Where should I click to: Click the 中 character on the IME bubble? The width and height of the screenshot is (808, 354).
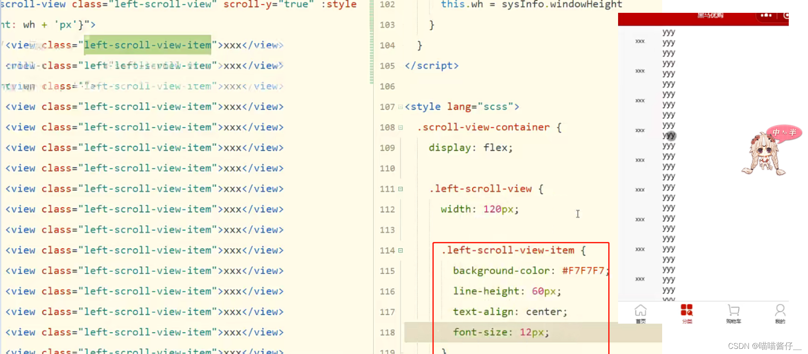tap(776, 133)
